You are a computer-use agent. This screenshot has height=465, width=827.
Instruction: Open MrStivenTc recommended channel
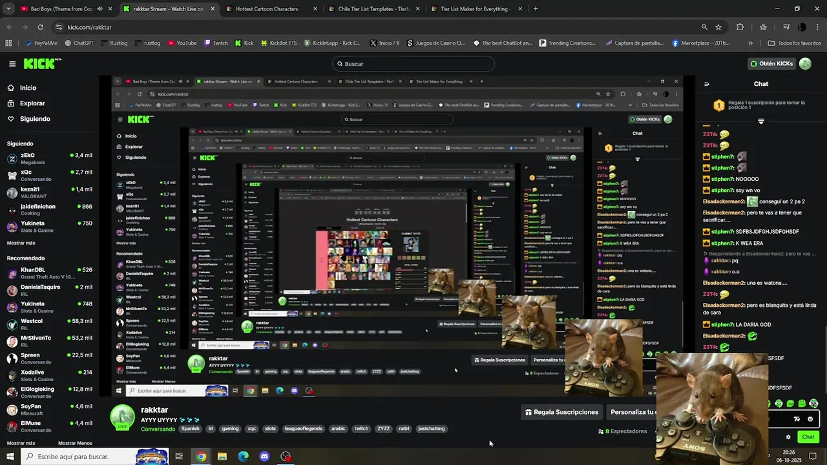tap(50, 341)
